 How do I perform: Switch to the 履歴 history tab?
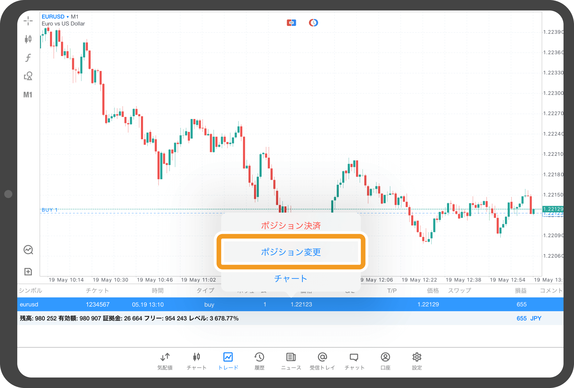point(259,361)
